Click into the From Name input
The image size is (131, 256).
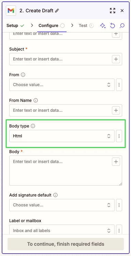click(60, 110)
